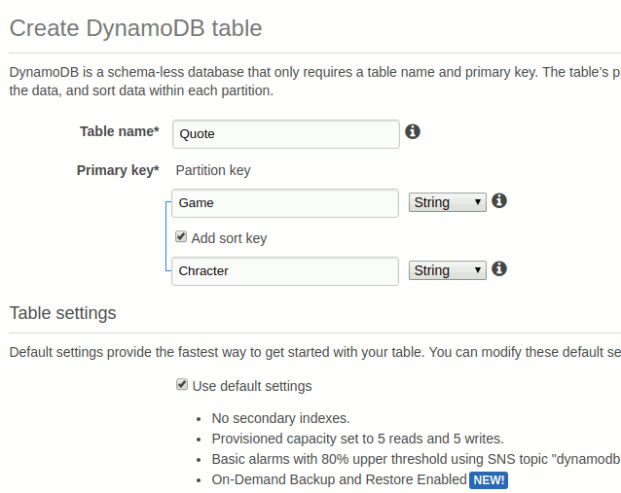The image size is (621, 493).
Task: Click the Create DynamoDB table heading
Action: point(135,28)
